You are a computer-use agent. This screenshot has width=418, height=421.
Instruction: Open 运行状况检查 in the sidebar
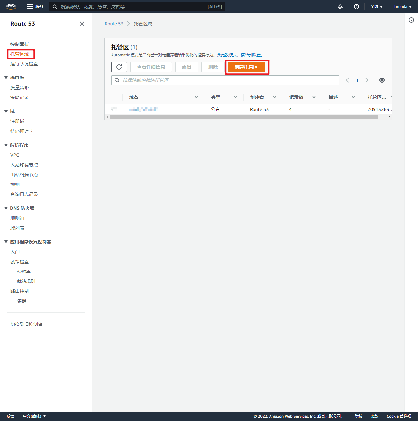coord(24,64)
